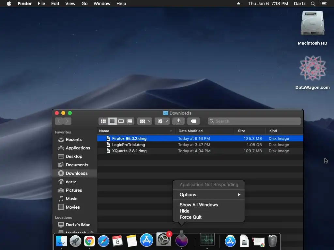Open Macintosh HD on the desktop

312,23
